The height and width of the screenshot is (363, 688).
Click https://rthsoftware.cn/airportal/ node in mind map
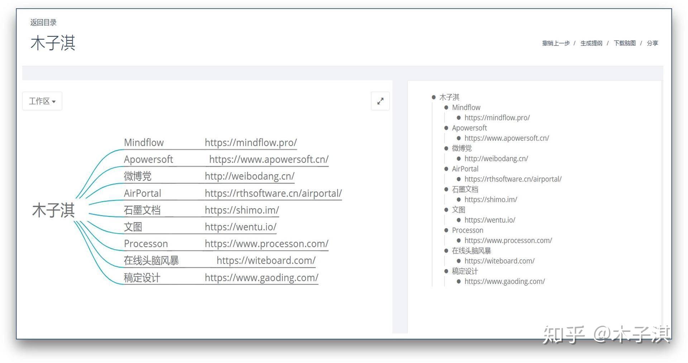click(x=273, y=193)
